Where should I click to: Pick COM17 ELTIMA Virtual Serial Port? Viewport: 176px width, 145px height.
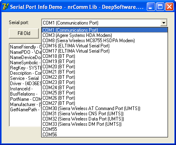[x=105, y=51]
